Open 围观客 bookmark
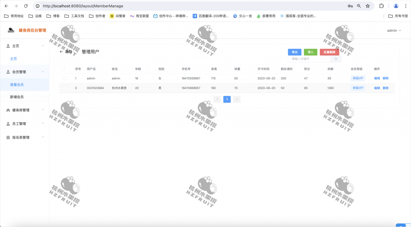Screen dimensions: 411x227 click(298, 16)
